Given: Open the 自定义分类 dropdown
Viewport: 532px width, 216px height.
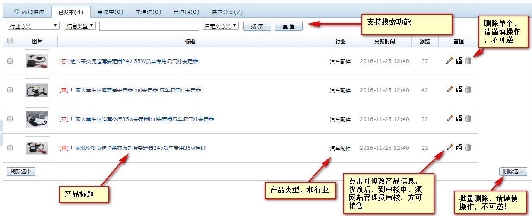Looking at the screenshot, I should click(x=220, y=26).
